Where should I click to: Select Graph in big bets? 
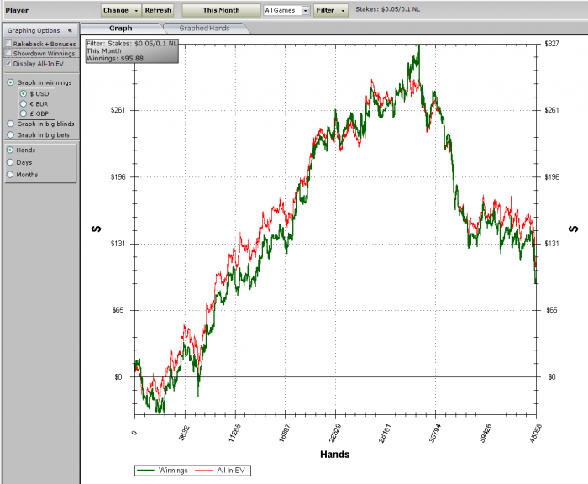[x=10, y=134]
